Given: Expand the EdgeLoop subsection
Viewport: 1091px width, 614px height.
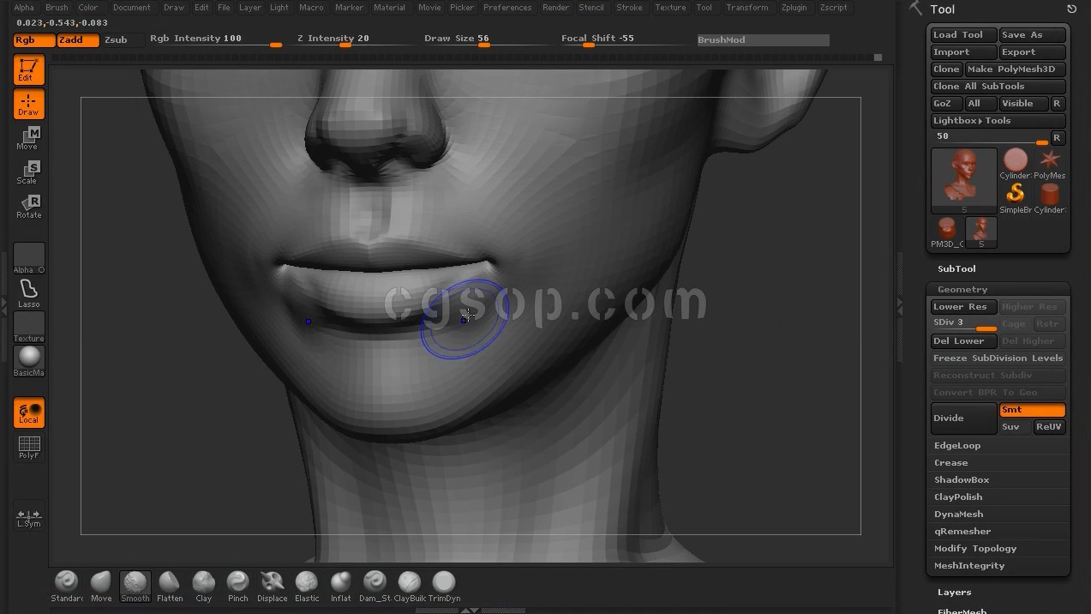Looking at the screenshot, I should [x=957, y=446].
